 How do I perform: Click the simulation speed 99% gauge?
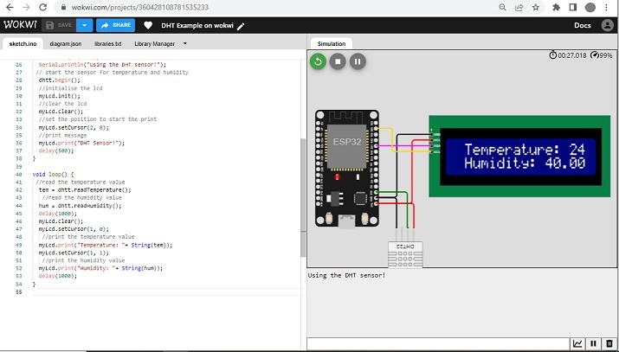tap(601, 55)
